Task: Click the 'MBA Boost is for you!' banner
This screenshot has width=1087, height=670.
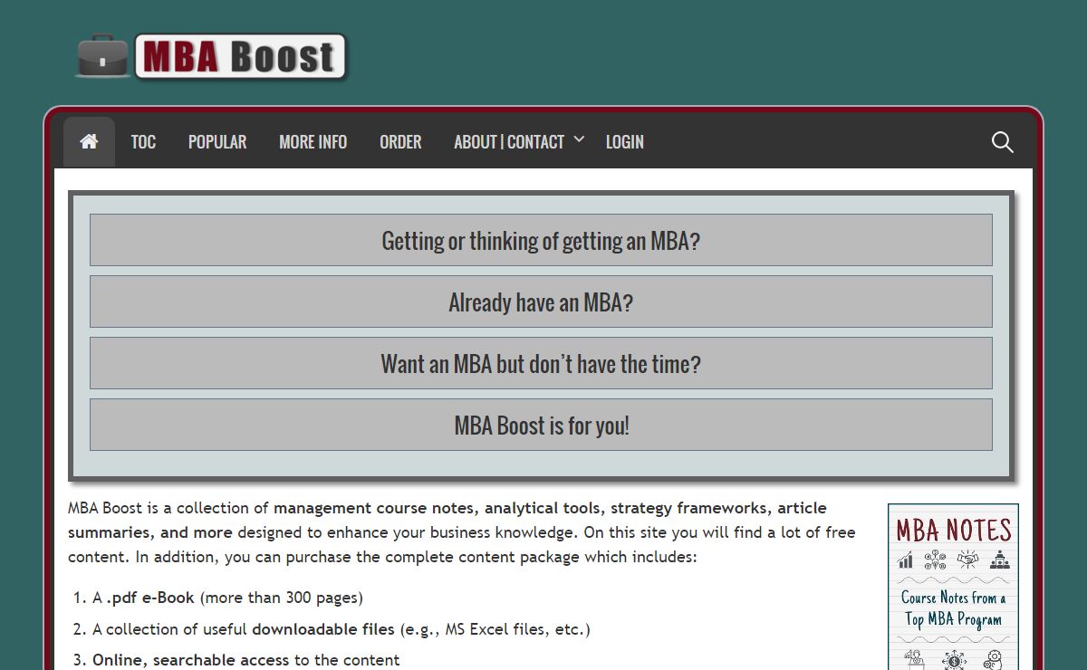Action: pos(541,425)
